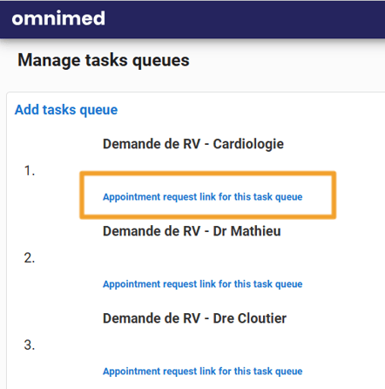Select the Demande de RV - Dr Mathieu queue title
This screenshot has height=389, width=385.
(x=192, y=231)
